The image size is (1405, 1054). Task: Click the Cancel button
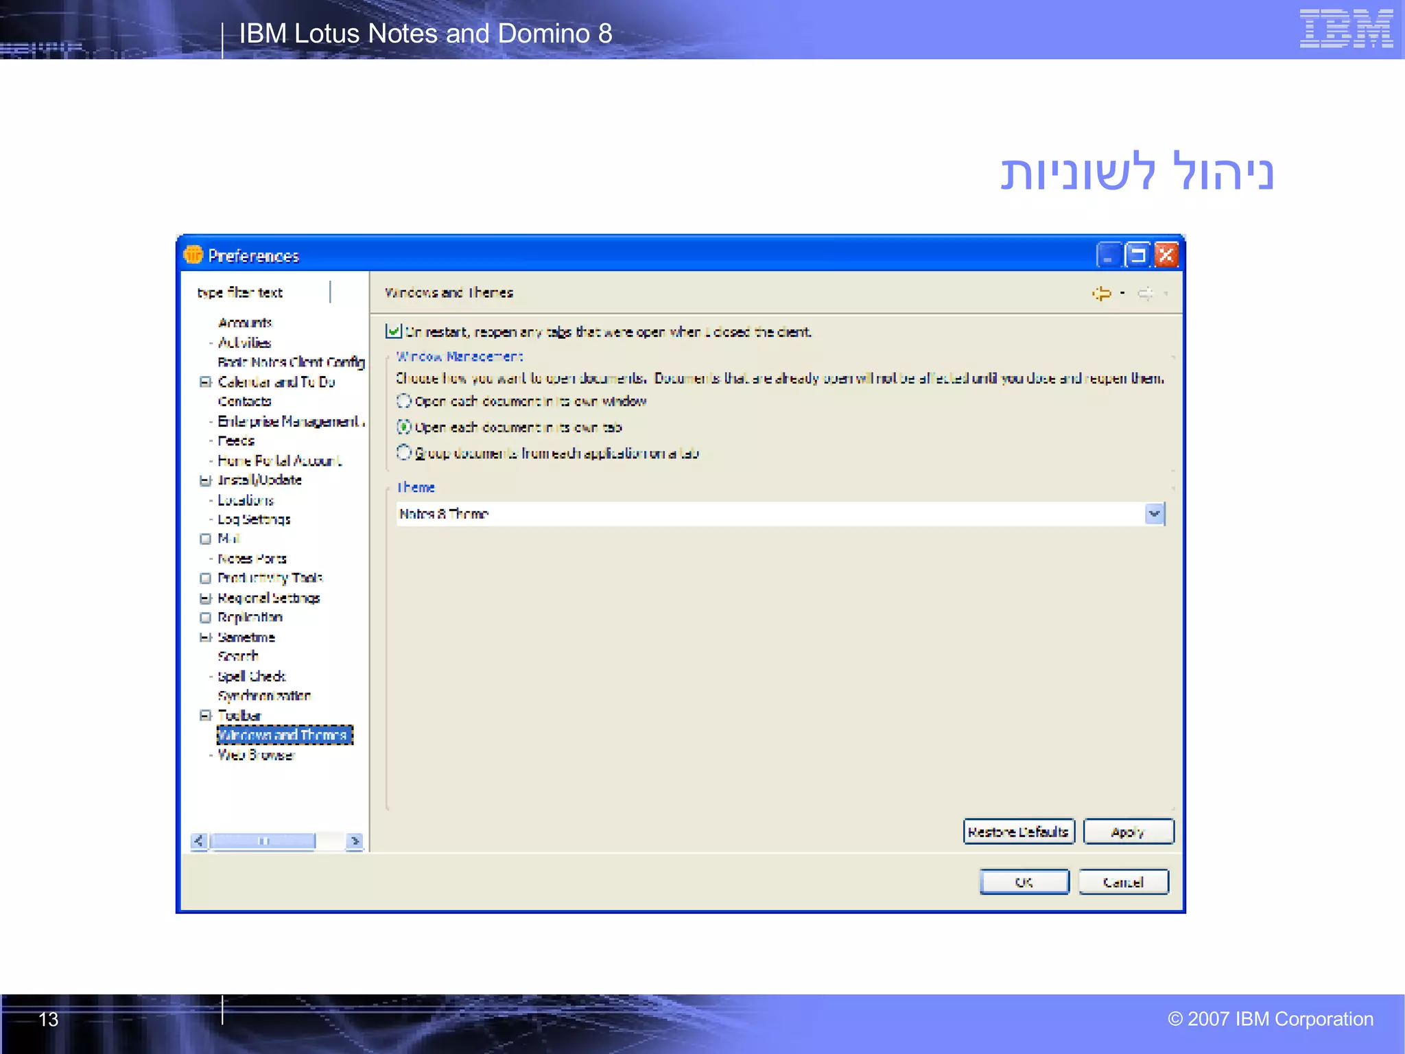click(1123, 882)
